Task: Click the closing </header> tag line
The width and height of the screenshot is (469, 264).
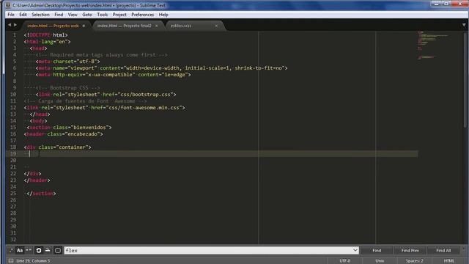Action: point(37,180)
